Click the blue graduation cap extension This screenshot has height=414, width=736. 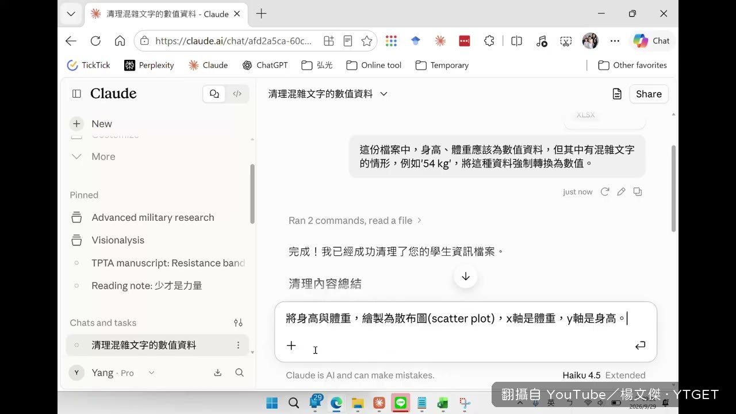(x=416, y=41)
